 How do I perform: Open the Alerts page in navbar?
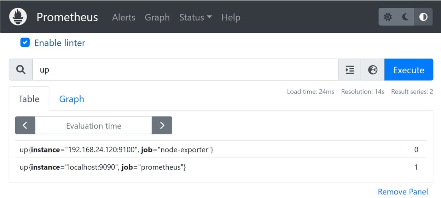[x=123, y=17]
